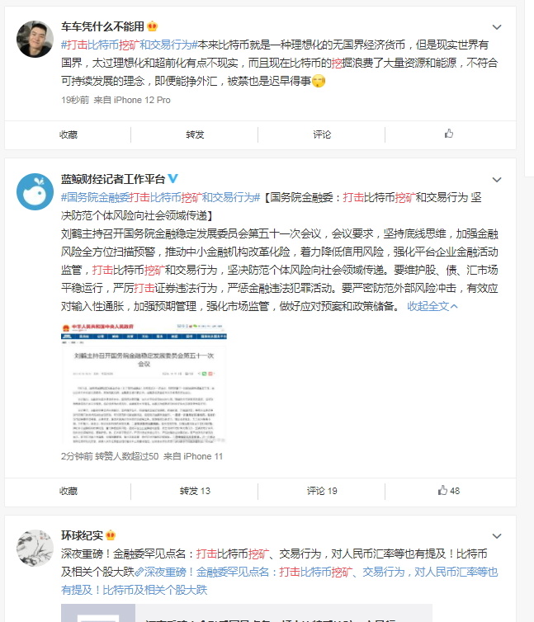Open 车车凭什么不能用 profile avatar
Viewport: 534px width, 622px height.
pos(35,39)
